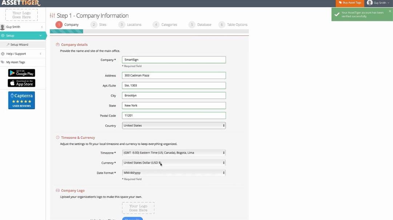Click the Google Play store badge

(21, 73)
